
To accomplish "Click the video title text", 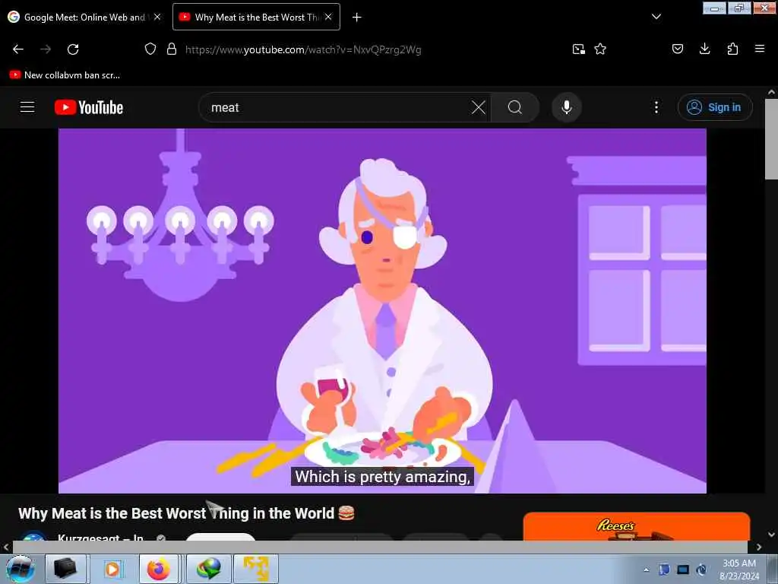I will tap(186, 513).
